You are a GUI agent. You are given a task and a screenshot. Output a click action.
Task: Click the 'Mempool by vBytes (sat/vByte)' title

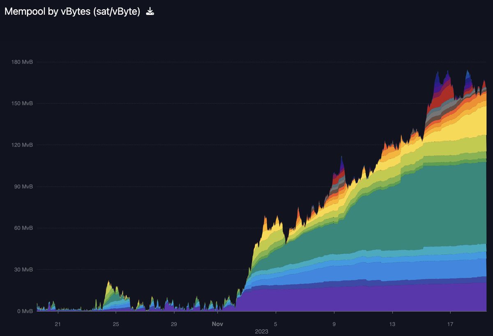click(72, 12)
